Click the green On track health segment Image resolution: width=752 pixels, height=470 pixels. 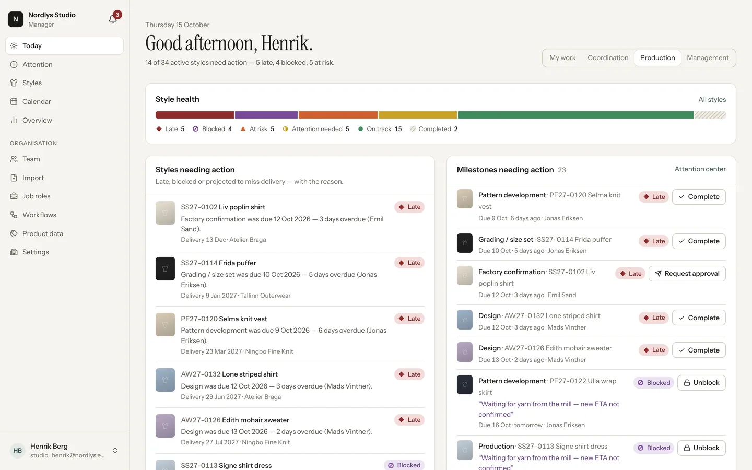(575, 115)
